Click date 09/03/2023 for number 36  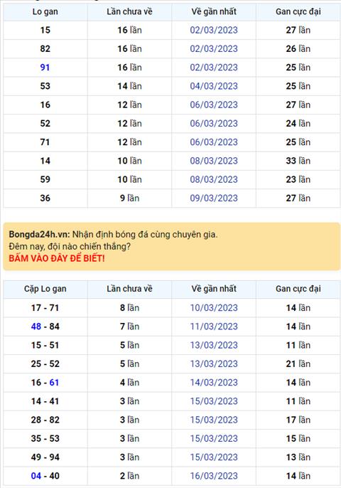pyautogui.click(x=214, y=198)
